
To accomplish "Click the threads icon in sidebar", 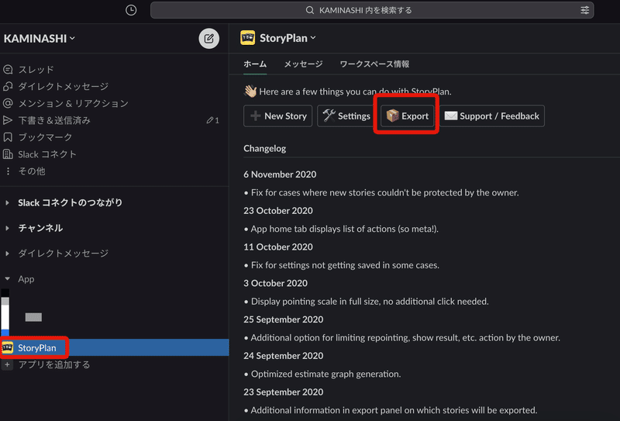I will click(8, 70).
